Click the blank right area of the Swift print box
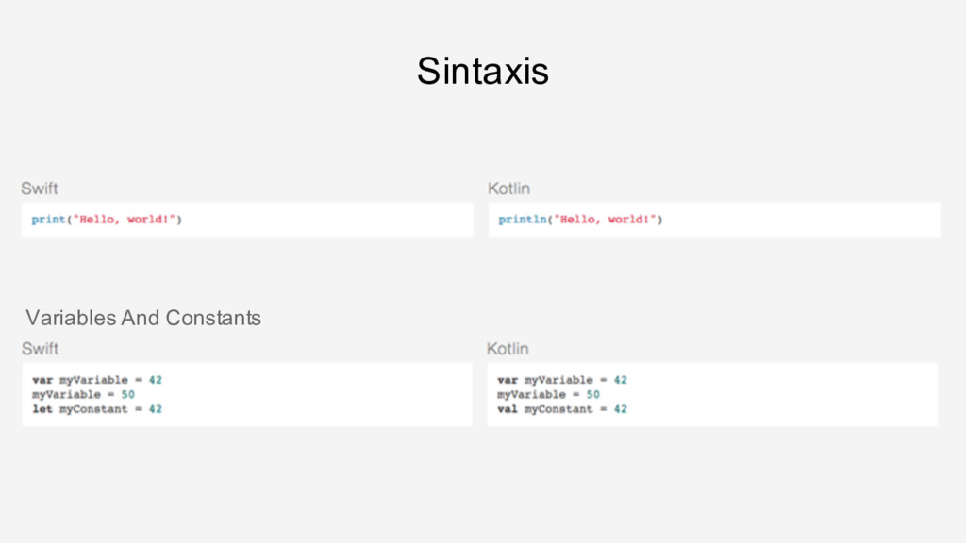Image resolution: width=966 pixels, height=543 pixels. (358, 220)
